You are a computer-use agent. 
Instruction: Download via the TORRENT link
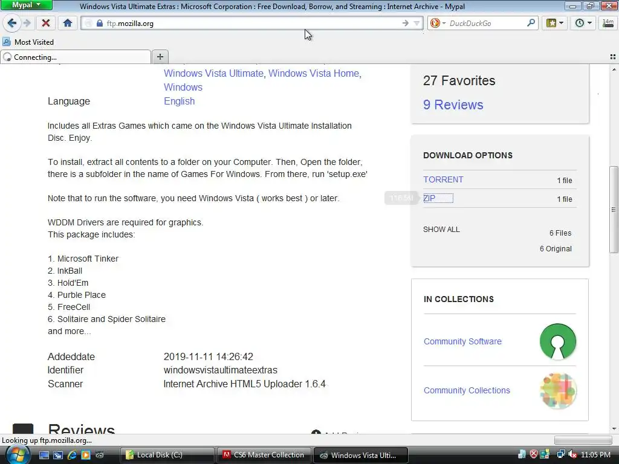tap(443, 179)
